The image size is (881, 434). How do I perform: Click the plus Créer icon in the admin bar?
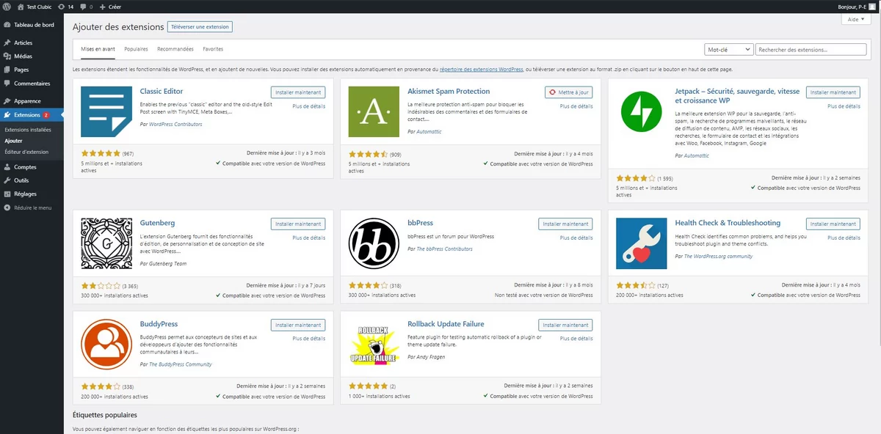pyautogui.click(x=103, y=7)
